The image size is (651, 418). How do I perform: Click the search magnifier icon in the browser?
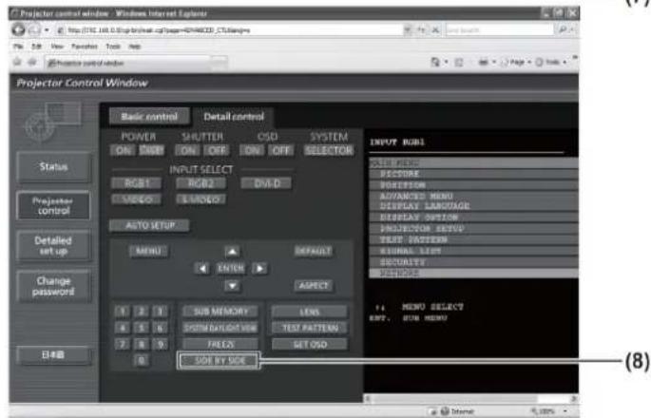(563, 29)
